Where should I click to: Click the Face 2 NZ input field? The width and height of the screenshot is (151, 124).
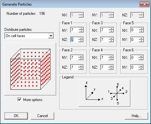pos(75,67)
